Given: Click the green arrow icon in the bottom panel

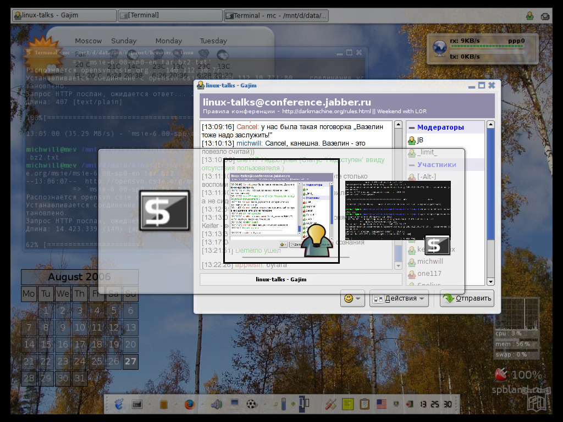Looking at the screenshot, I should [293, 404].
